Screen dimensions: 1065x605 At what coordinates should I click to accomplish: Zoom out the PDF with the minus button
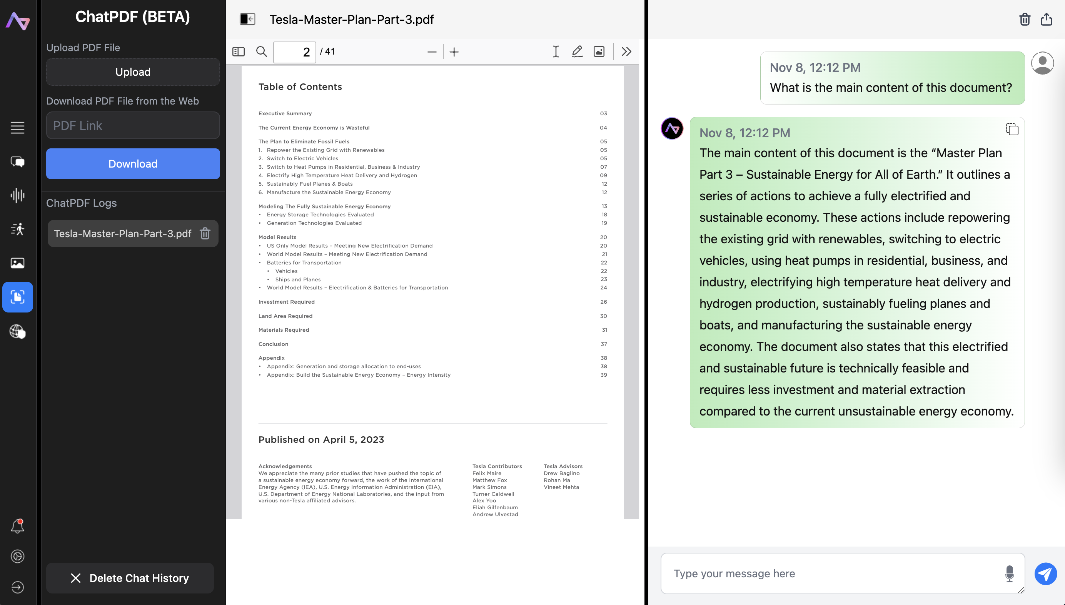(432, 52)
